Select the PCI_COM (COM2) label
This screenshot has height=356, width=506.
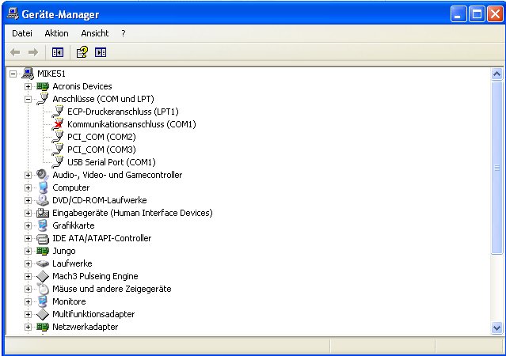point(101,137)
